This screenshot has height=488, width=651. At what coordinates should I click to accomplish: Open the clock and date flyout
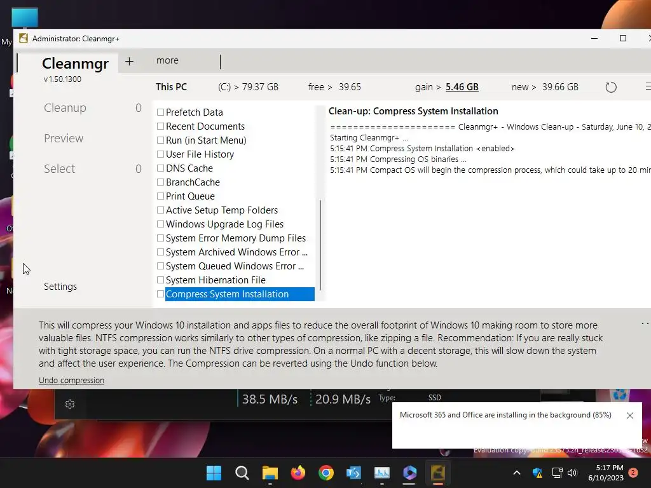pos(606,473)
